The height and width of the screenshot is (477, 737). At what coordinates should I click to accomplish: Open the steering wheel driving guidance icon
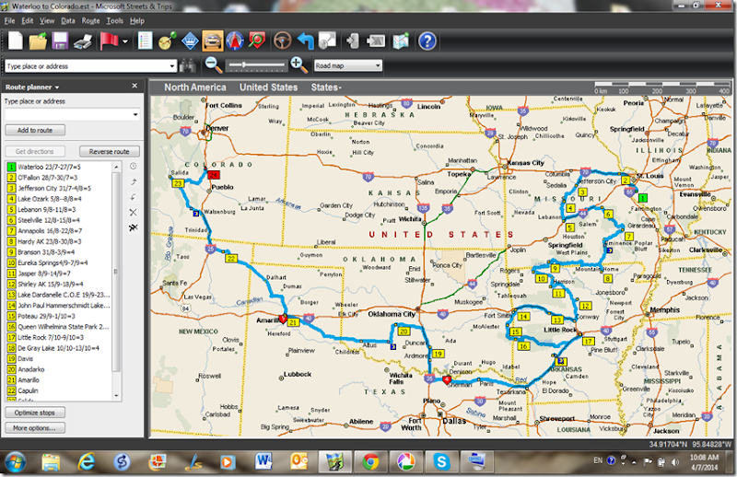(x=283, y=41)
